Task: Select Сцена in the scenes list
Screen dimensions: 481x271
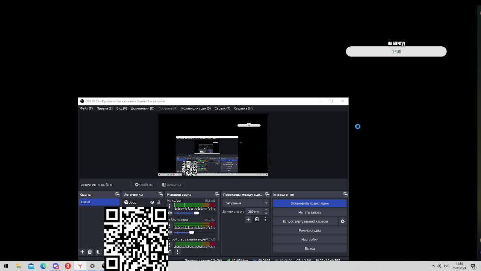Action: coord(99,202)
